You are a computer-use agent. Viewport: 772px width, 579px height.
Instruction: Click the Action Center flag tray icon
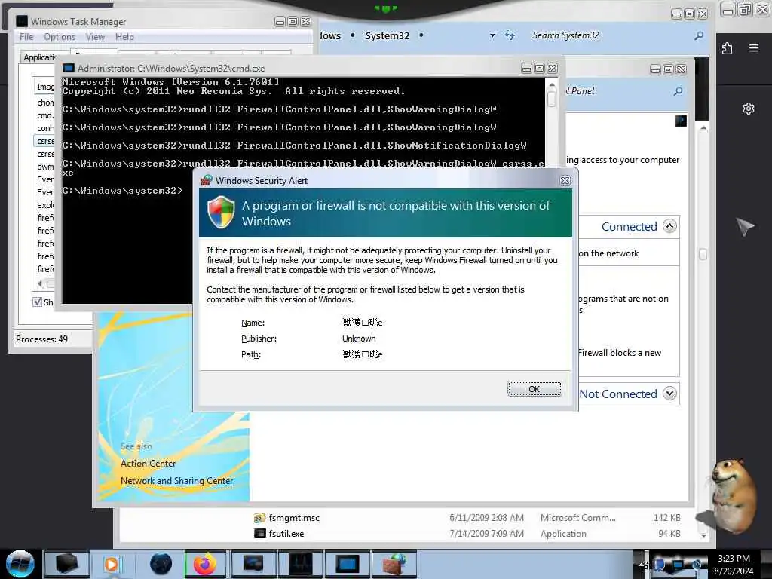pos(659,564)
